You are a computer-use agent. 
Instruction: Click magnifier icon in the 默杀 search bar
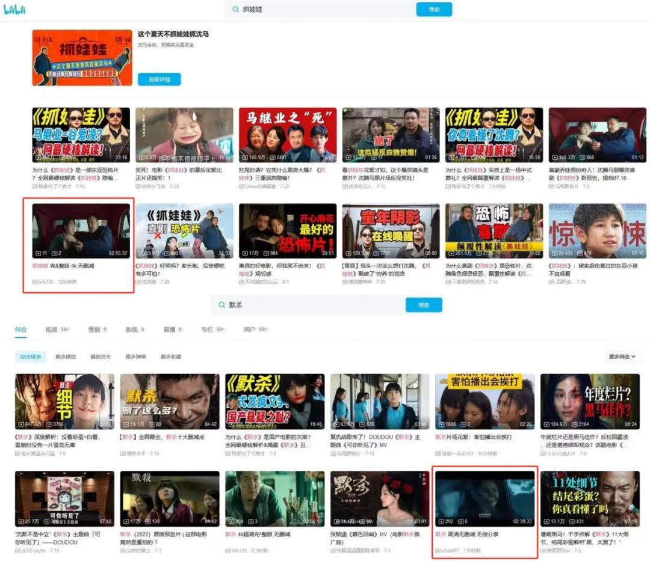pyautogui.click(x=221, y=305)
